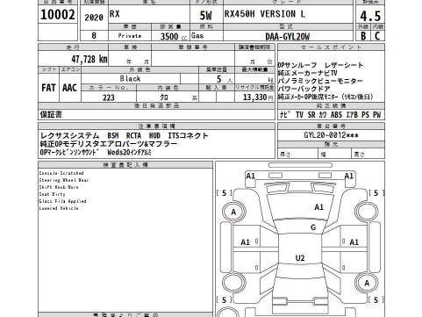The height and width of the screenshot is (317, 422).
Task: Select equipment code 'PS'
Action: coord(365,115)
